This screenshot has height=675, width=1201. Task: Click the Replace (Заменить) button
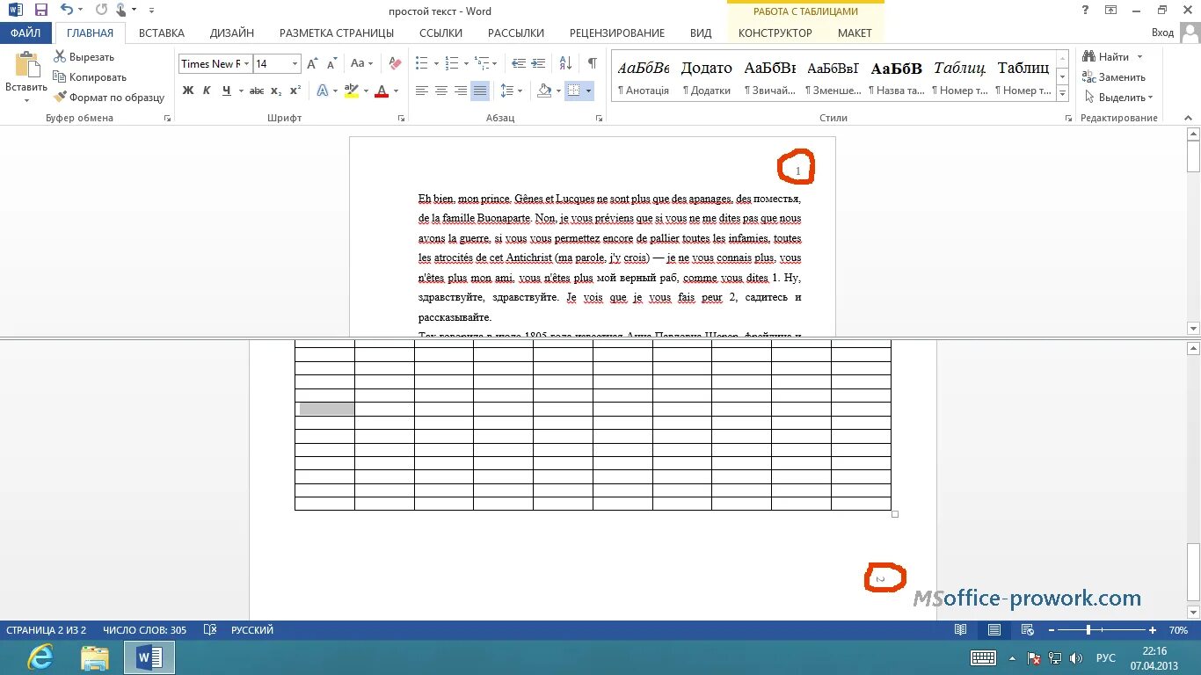click(1115, 77)
